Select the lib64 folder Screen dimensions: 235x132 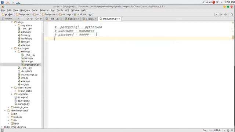coord(15,124)
